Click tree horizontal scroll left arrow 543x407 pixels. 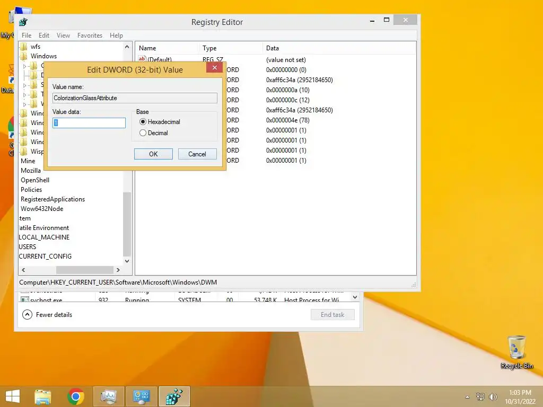click(23, 270)
